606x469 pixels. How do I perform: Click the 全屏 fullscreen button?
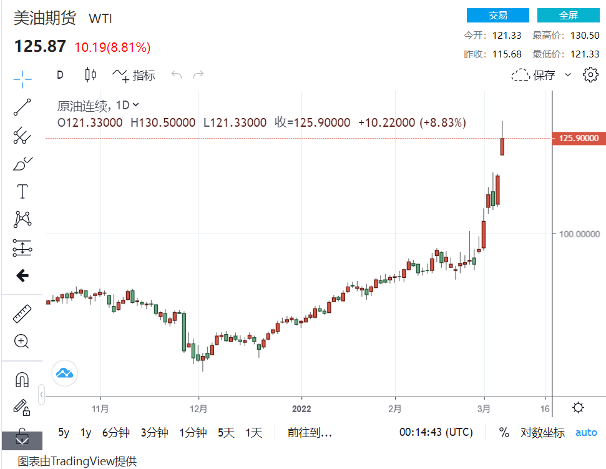pos(568,16)
